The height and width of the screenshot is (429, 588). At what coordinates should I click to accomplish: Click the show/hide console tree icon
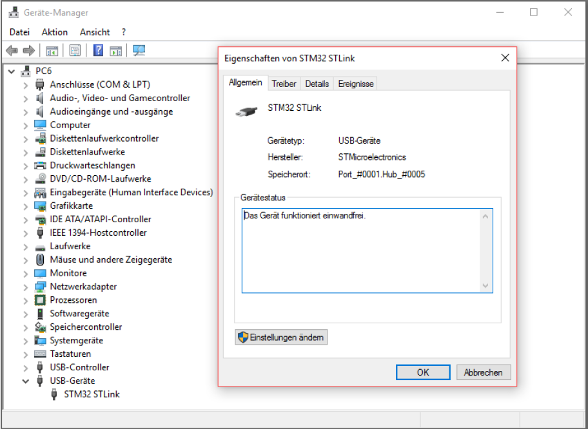click(x=52, y=50)
